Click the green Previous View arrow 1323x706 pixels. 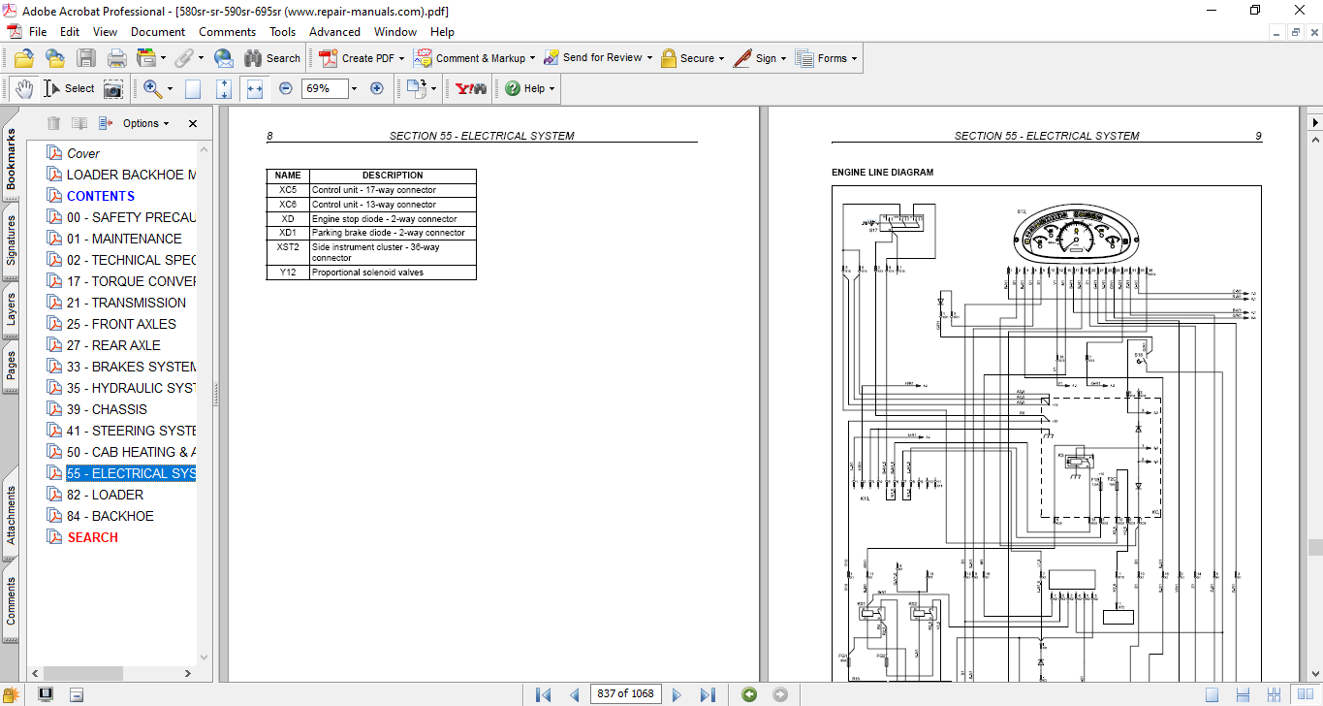point(749,694)
